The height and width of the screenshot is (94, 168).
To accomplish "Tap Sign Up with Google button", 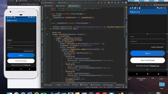I will tap(21, 61).
